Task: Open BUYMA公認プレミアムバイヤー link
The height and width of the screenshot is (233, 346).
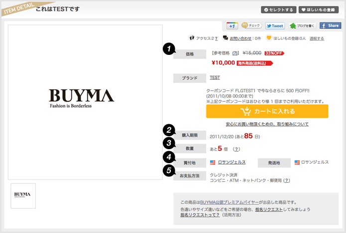Action: click(x=230, y=202)
